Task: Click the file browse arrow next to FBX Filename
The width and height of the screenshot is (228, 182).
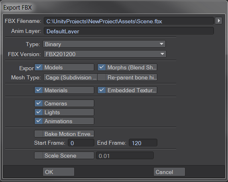Action: pyautogui.click(x=218, y=21)
